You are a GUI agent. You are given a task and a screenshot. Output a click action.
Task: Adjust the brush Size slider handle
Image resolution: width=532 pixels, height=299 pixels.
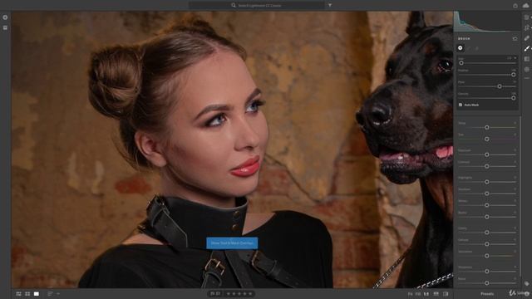point(461,63)
